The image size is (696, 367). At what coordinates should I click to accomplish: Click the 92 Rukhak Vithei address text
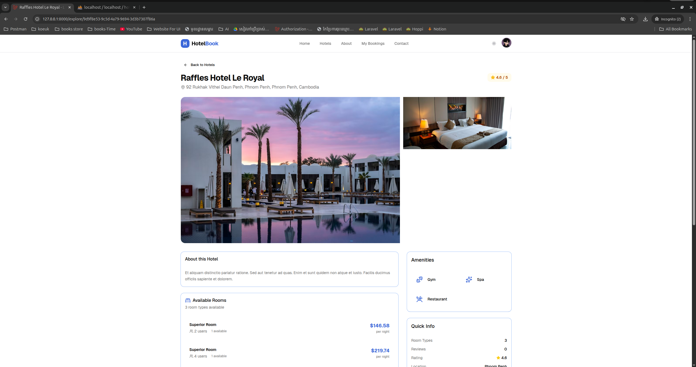[x=253, y=87]
